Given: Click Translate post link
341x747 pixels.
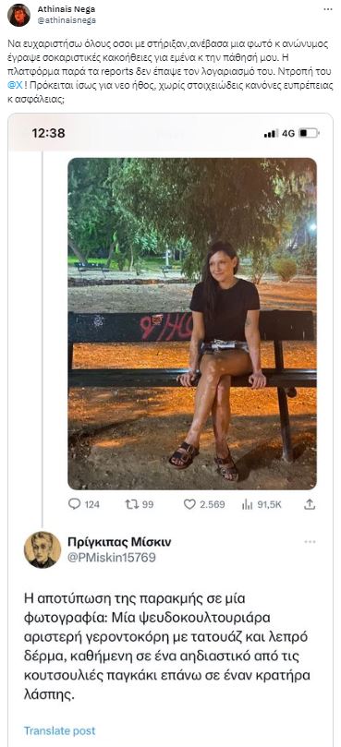Looking at the screenshot, I should coord(60,730).
